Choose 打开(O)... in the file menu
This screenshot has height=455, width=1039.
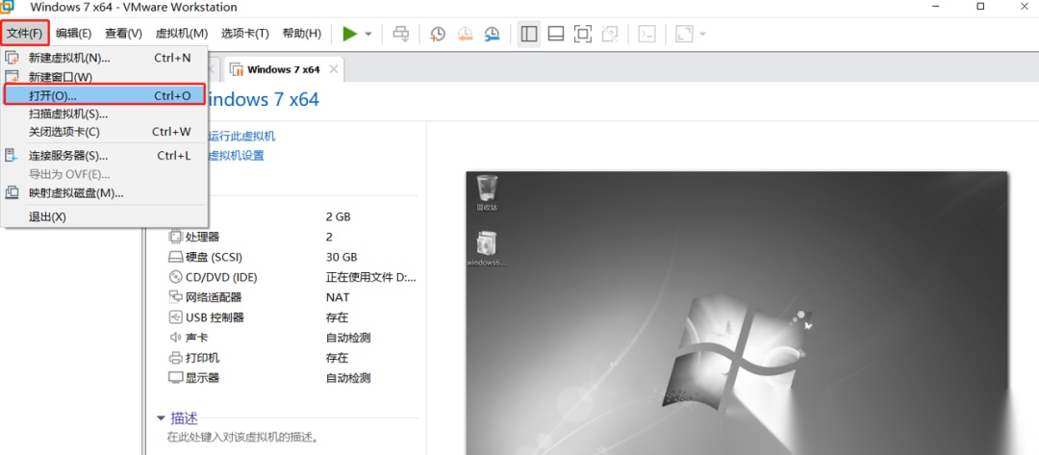pyautogui.click(x=105, y=95)
